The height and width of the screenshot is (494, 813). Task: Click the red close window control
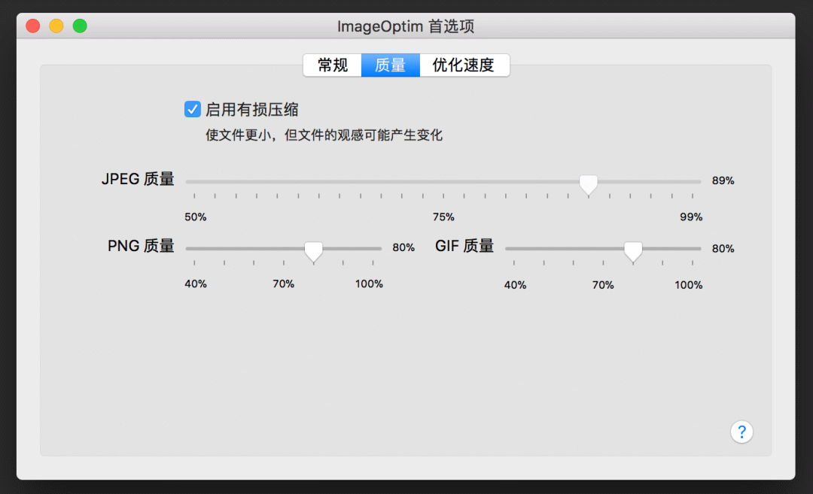(x=32, y=25)
